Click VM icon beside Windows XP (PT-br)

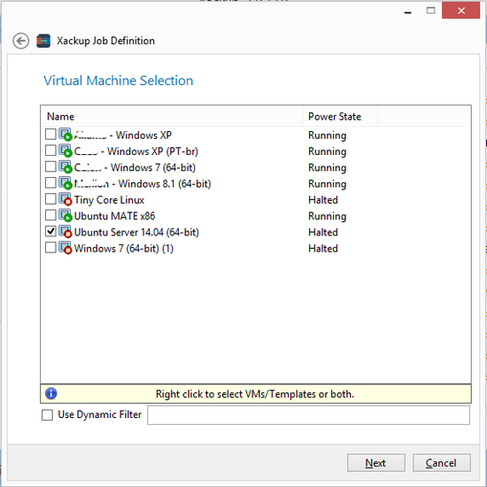(x=66, y=151)
